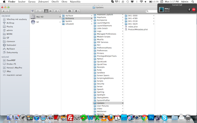Image resolution: width=197 pixels, height=123 pixels.
Task: Click the Spotlight magnifier in menu bar
Action: click(x=193, y=2)
